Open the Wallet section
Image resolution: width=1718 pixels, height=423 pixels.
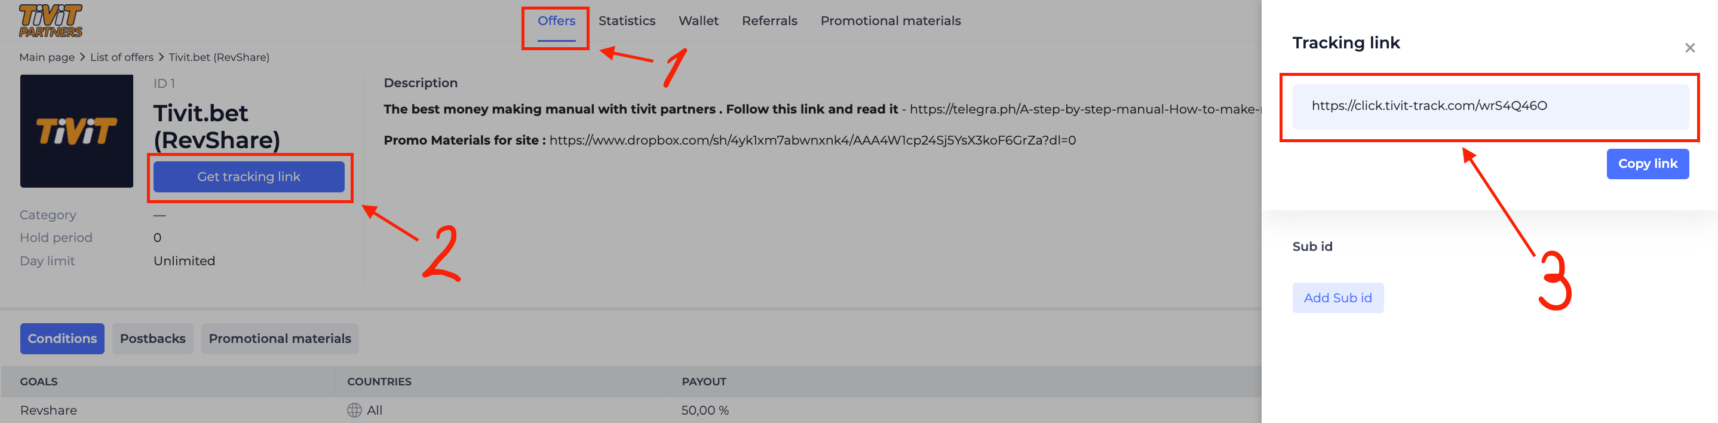pyautogui.click(x=698, y=21)
